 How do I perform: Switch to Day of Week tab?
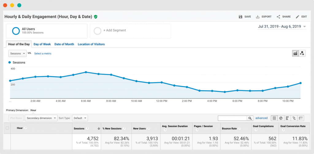[x=42, y=44]
